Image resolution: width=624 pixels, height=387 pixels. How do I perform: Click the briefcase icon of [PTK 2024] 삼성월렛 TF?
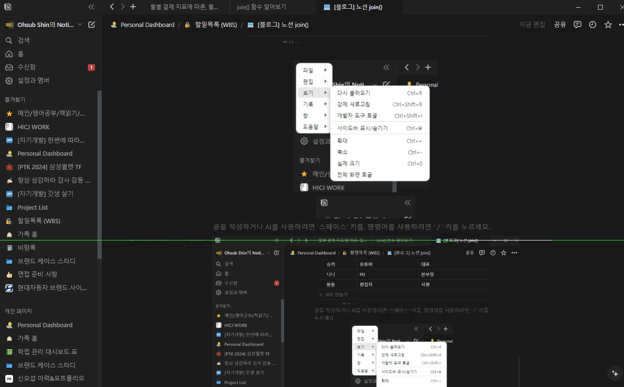click(9, 167)
